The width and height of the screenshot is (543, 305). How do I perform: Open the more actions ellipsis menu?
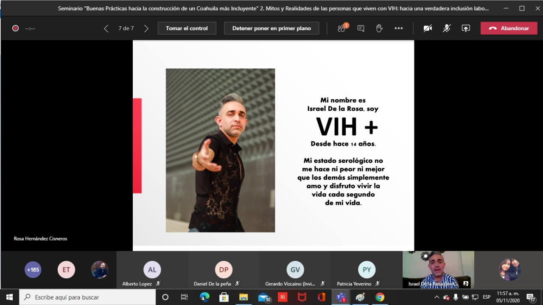(x=398, y=28)
